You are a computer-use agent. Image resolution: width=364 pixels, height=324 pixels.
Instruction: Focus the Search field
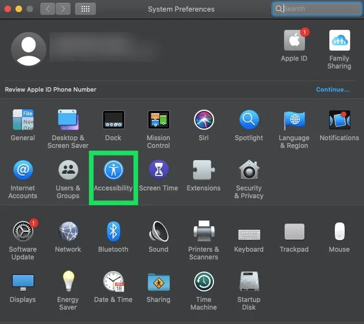317,9
